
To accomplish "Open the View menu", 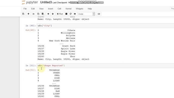I will (x=41, y=9).
